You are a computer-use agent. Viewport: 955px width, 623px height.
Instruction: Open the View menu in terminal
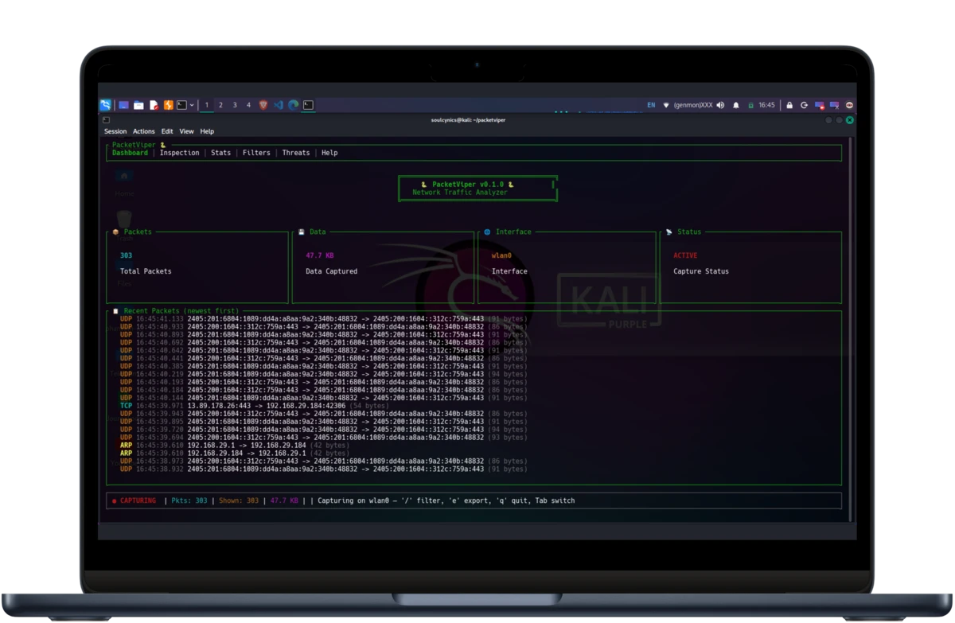pos(186,131)
